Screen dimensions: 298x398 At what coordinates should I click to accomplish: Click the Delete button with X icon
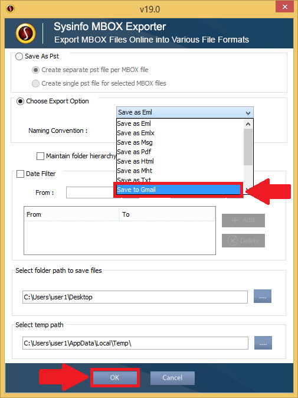pyautogui.click(x=244, y=240)
